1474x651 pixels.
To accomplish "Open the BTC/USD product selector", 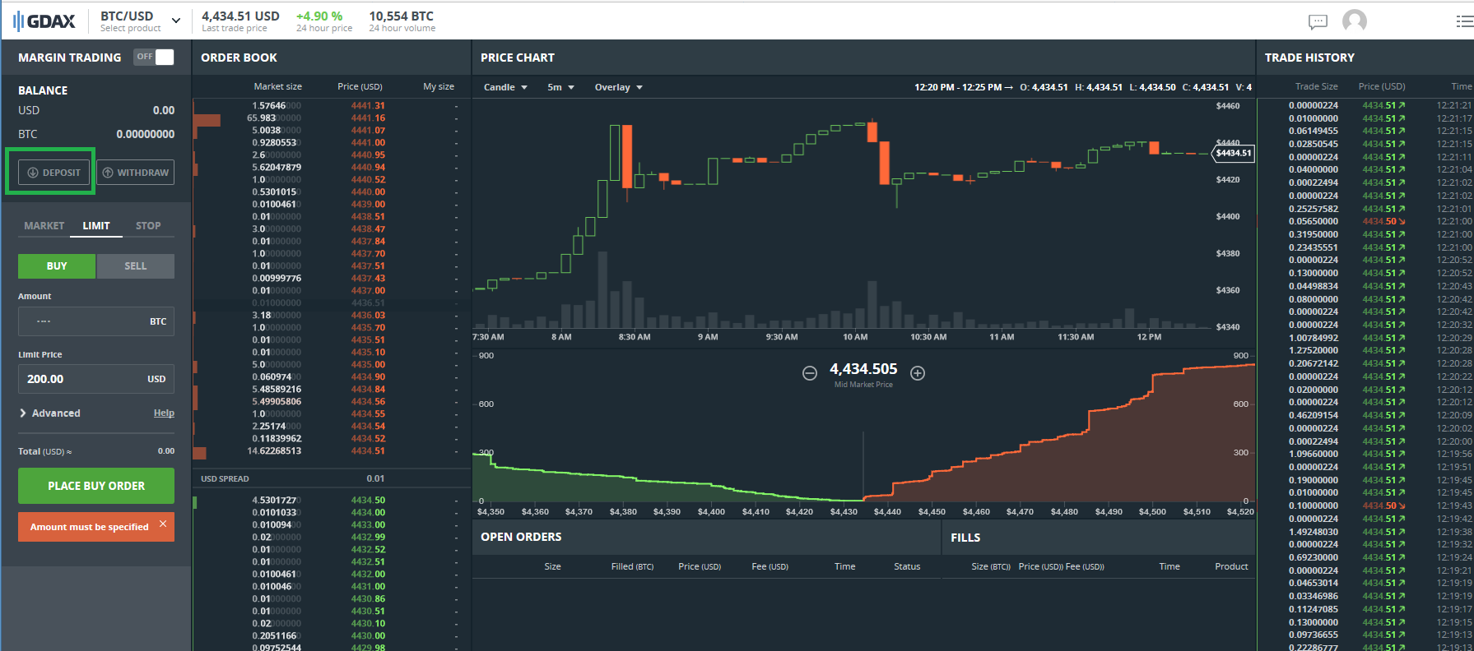I will (x=140, y=21).
